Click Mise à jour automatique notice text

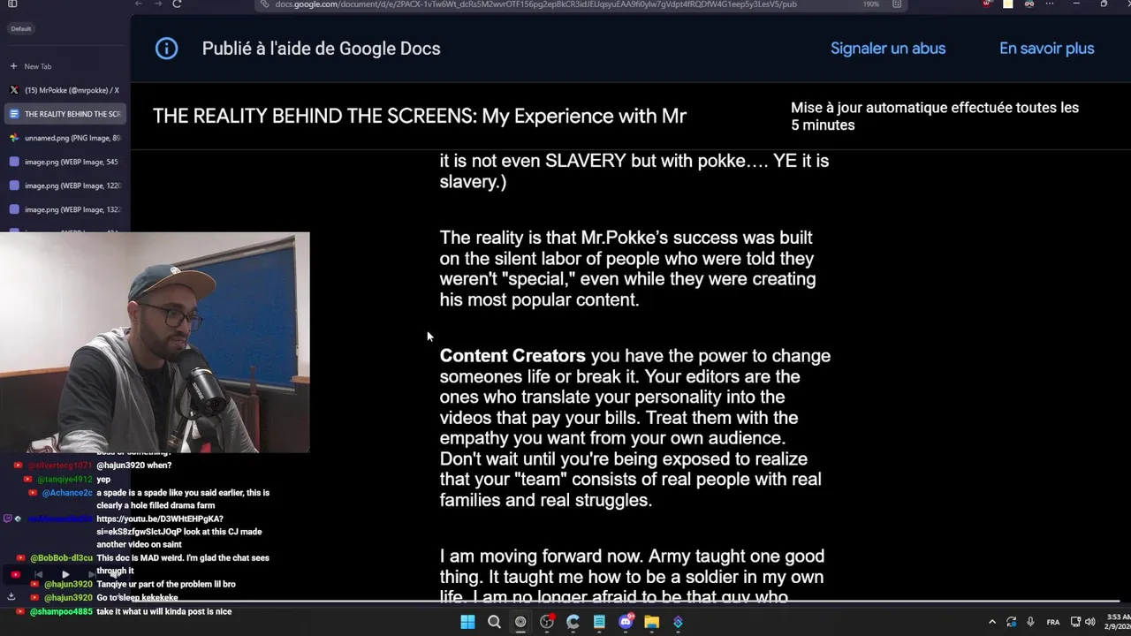click(935, 117)
